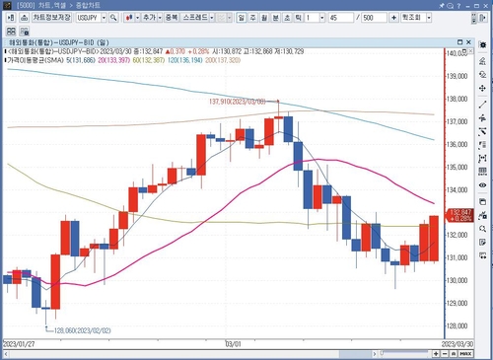Click the first toolbar panel toggle icon
The width and height of the screenshot is (493, 360).
coord(11,18)
